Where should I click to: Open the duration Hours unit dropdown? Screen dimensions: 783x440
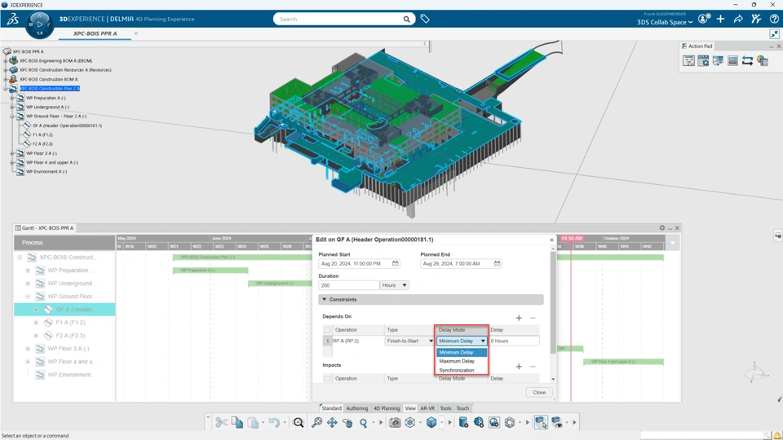point(394,285)
